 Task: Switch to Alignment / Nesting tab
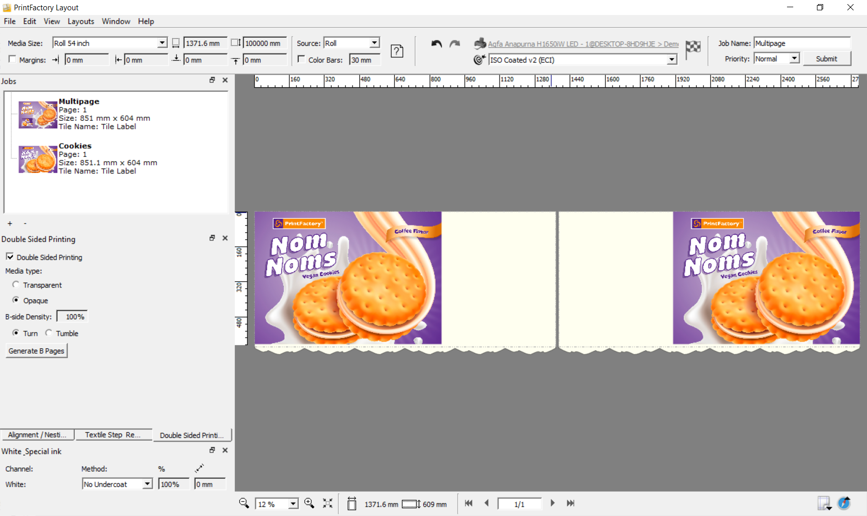click(37, 434)
